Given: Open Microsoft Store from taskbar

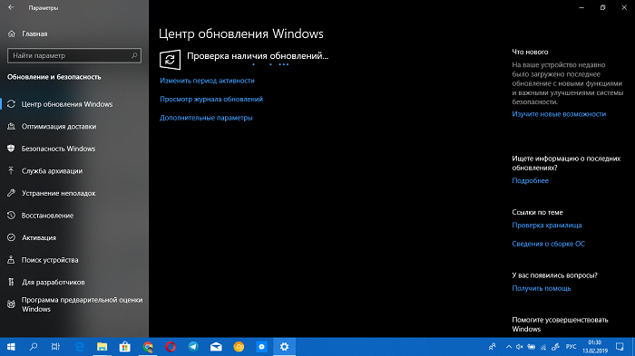Looking at the screenshot, I should pos(125,347).
